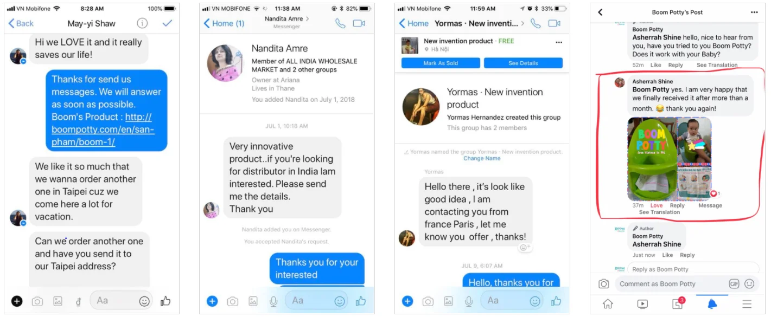The image size is (771, 317).
Task: Open the chevron next to Nandita Amre's name
Action: 308,18
